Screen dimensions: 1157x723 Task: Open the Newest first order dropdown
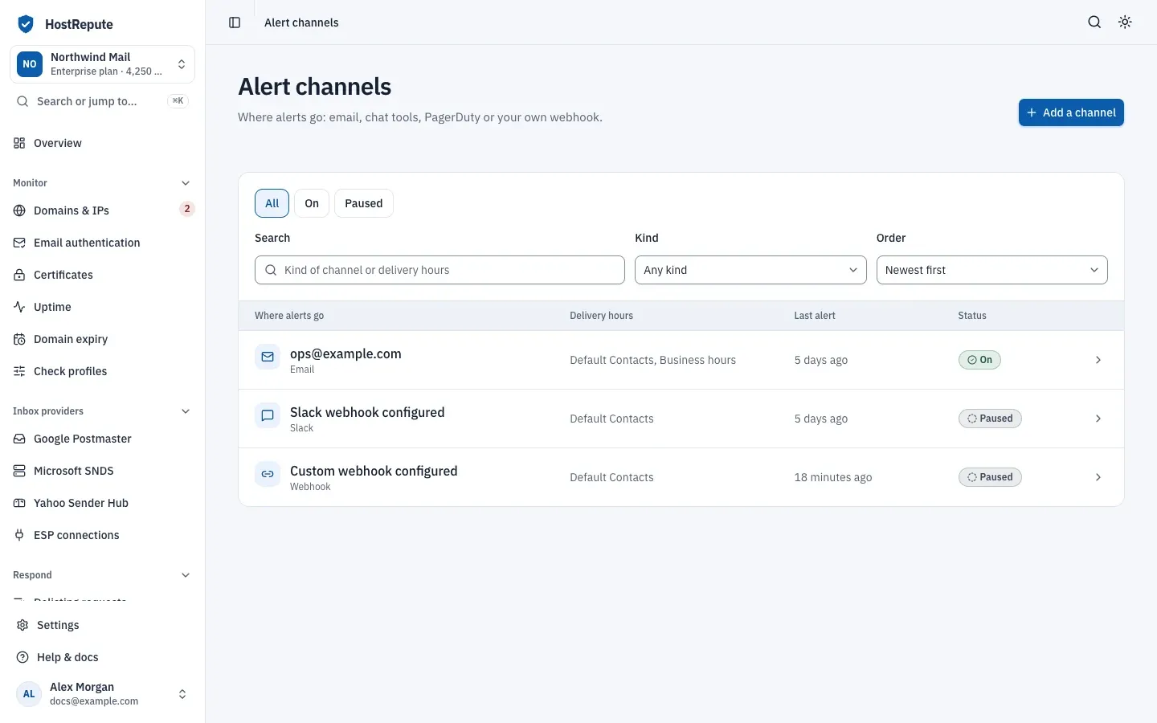tap(991, 270)
